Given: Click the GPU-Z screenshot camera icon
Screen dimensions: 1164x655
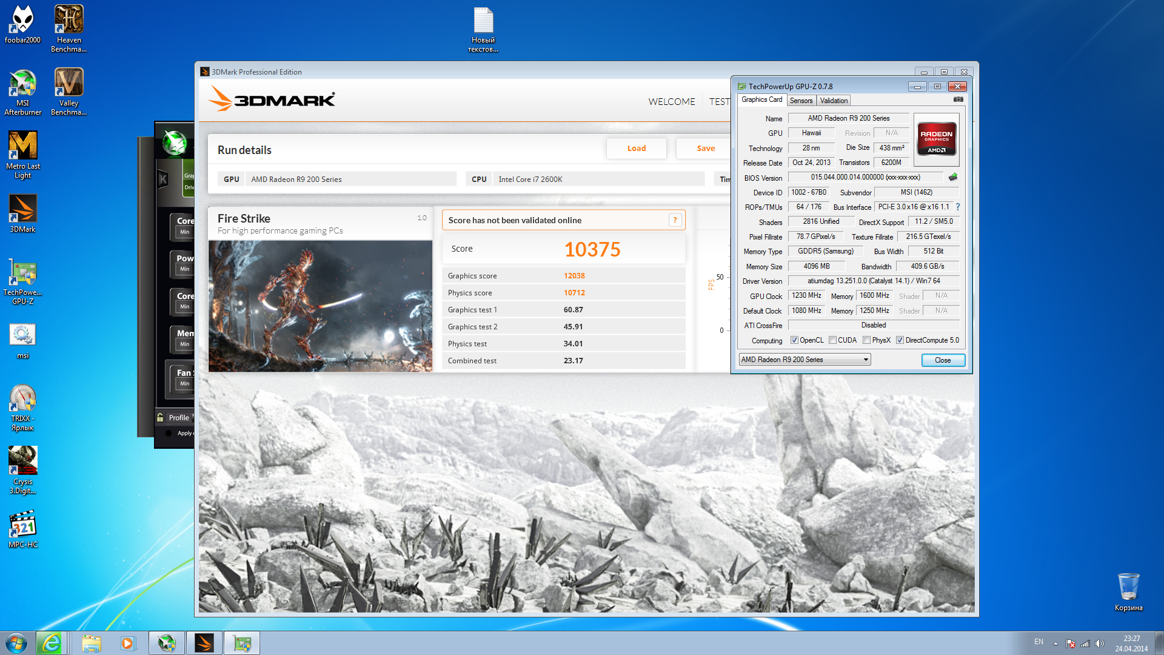Looking at the screenshot, I should 958,99.
